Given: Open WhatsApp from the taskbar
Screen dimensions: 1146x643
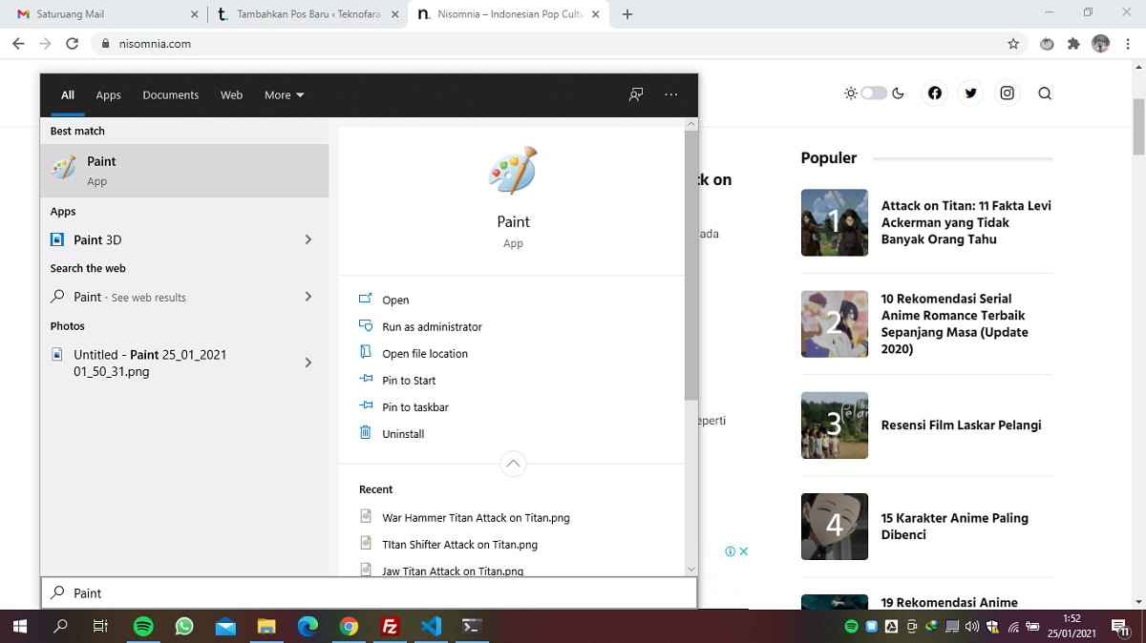Looking at the screenshot, I should (184, 627).
